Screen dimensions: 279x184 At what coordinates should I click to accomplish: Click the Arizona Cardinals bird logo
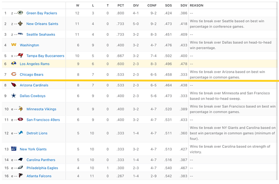(x=13, y=85)
